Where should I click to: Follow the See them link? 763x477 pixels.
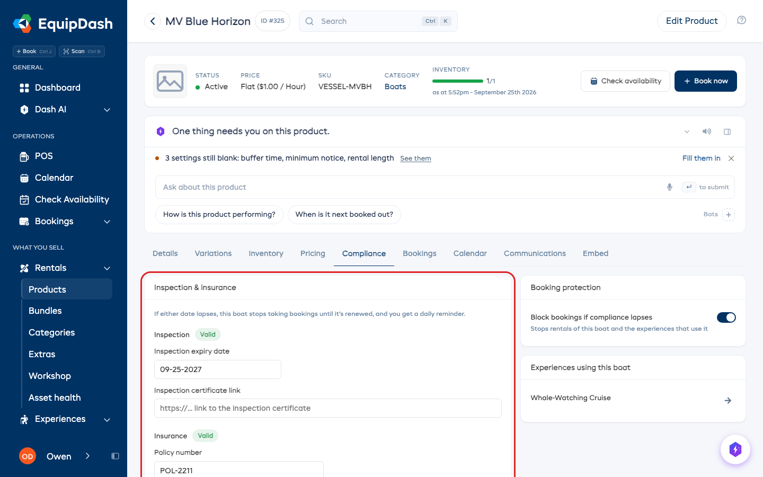(x=415, y=158)
